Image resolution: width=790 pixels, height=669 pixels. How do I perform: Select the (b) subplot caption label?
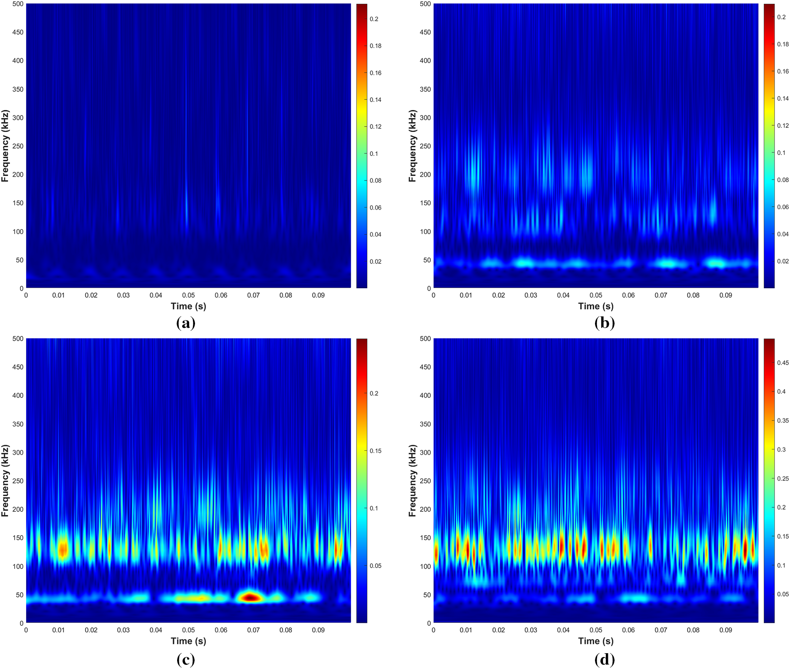(605, 323)
